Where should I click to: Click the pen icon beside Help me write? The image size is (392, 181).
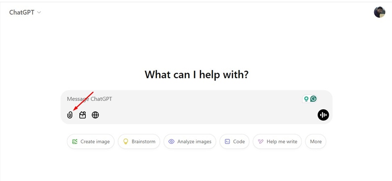260,141
